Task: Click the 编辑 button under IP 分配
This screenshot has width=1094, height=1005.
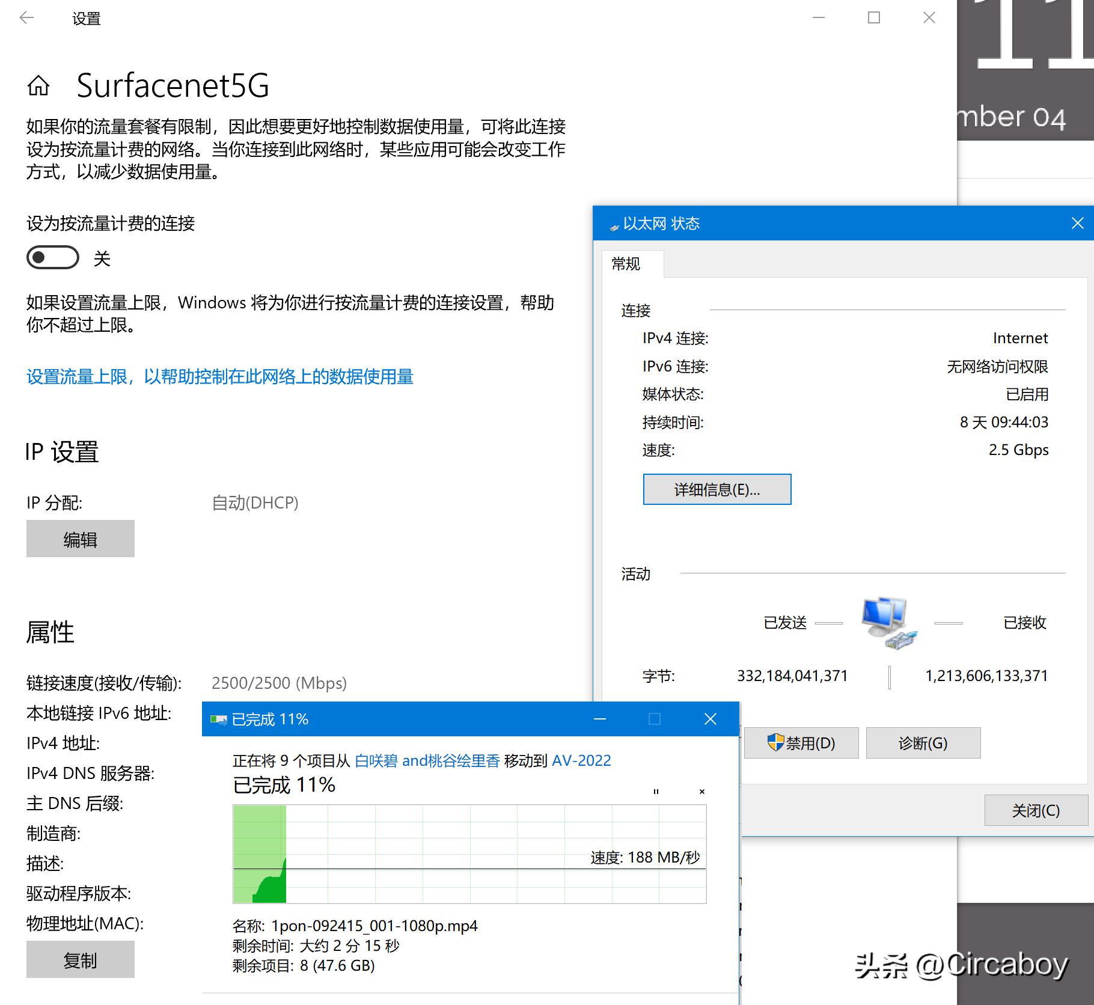Action: pyautogui.click(x=80, y=539)
